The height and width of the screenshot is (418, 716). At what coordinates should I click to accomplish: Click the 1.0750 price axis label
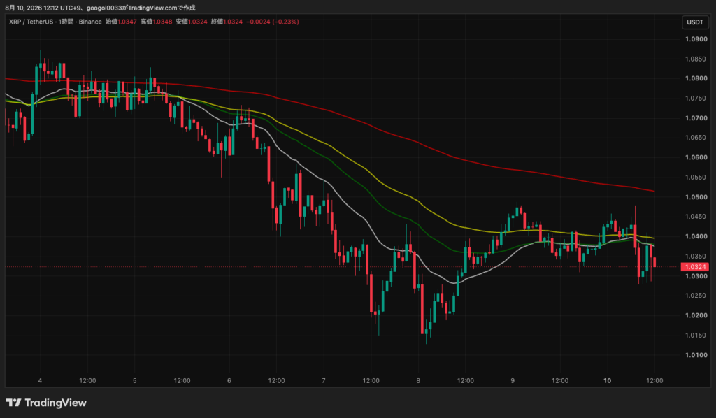[x=696, y=98]
